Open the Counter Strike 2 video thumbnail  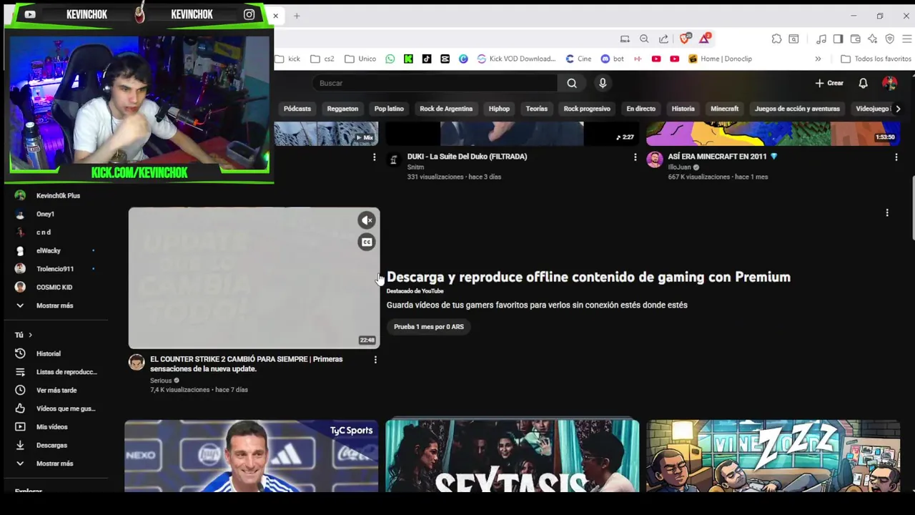pyautogui.click(x=254, y=278)
